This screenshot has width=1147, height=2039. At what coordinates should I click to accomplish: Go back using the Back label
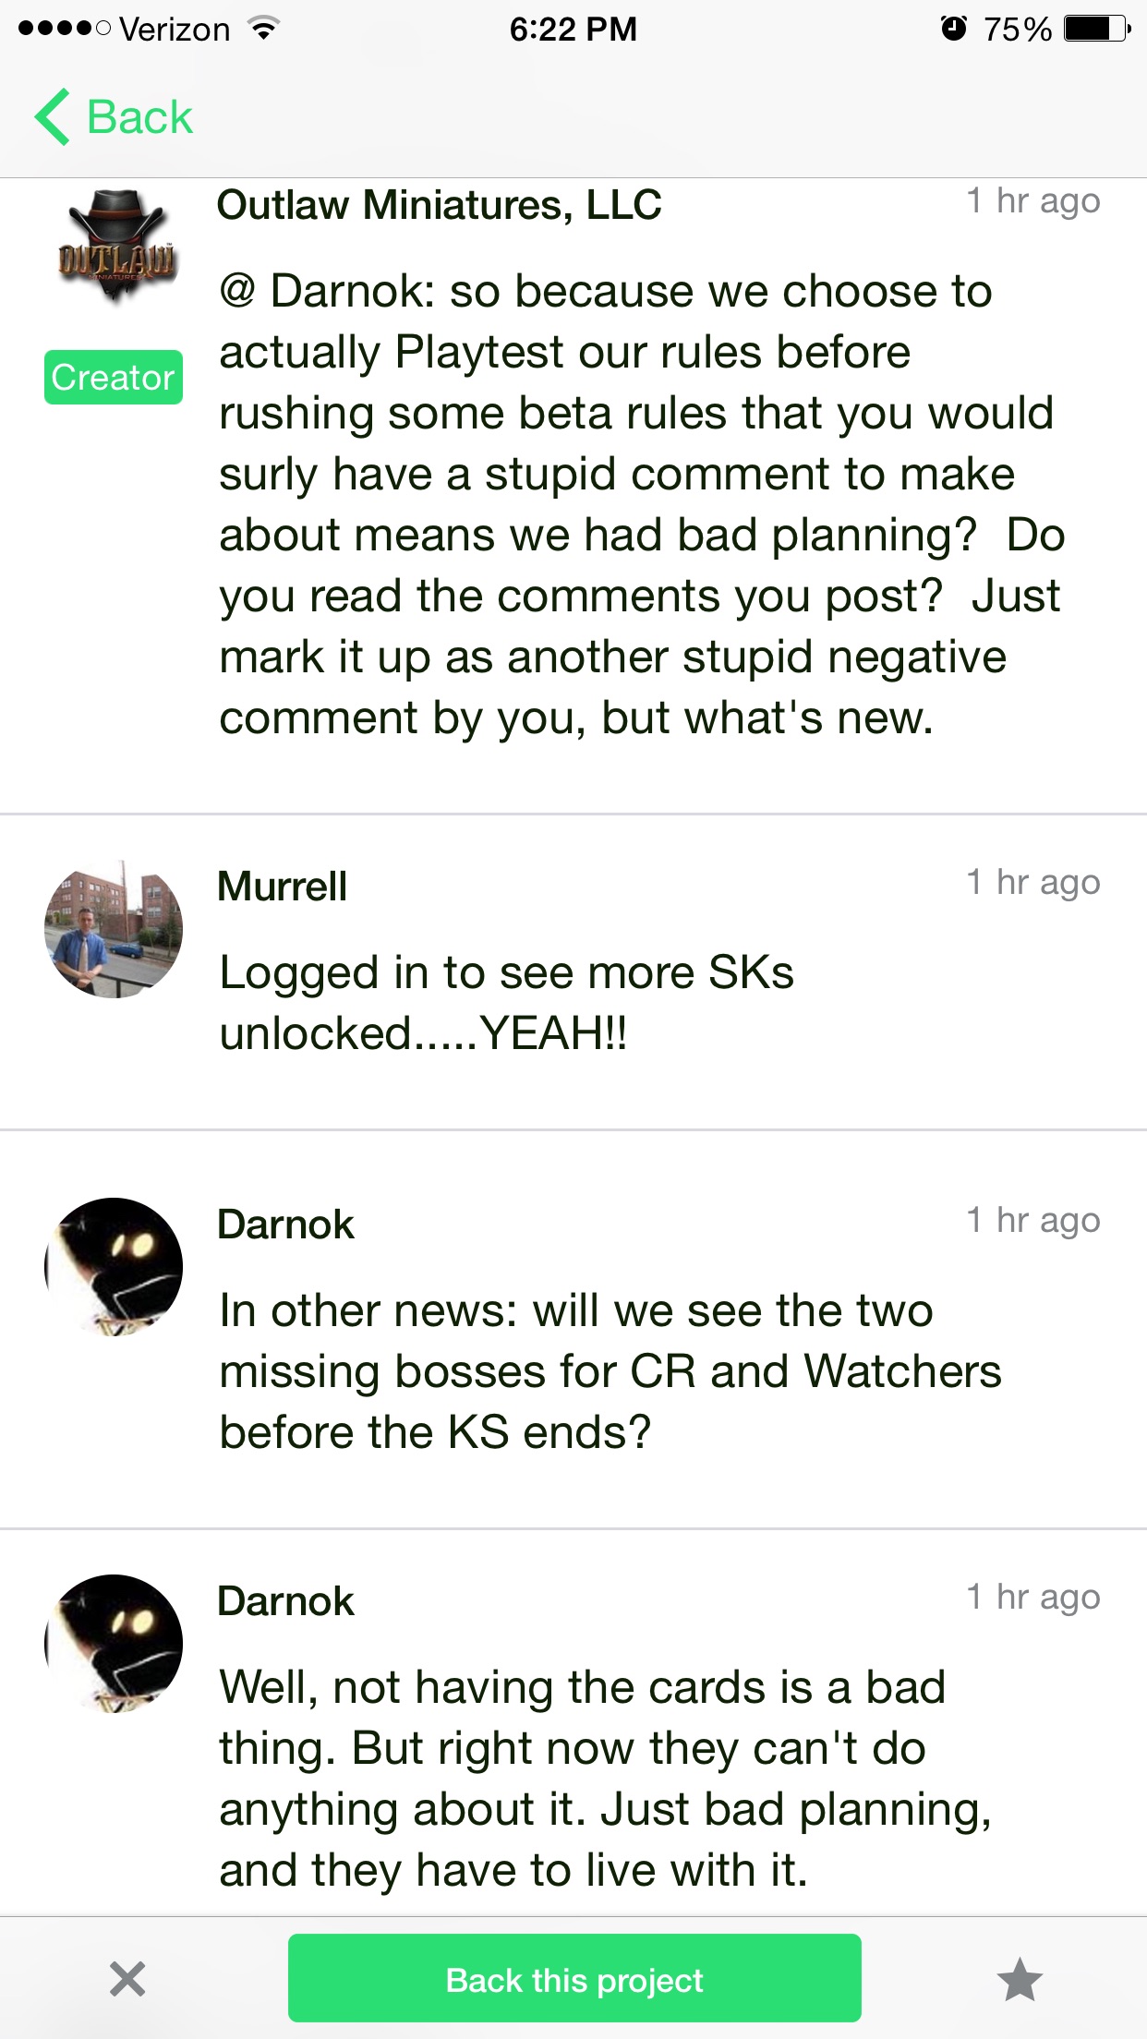click(x=139, y=117)
